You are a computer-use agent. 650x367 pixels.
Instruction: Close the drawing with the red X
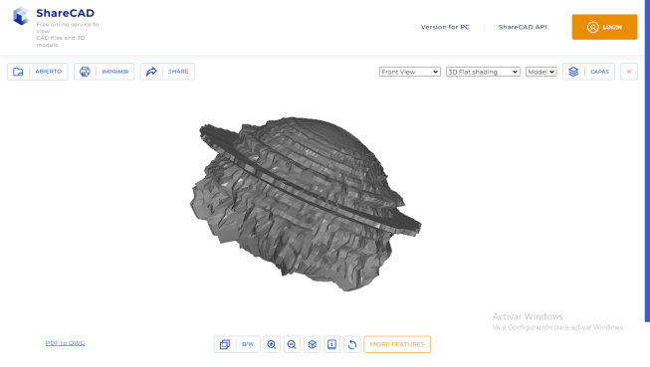click(629, 72)
